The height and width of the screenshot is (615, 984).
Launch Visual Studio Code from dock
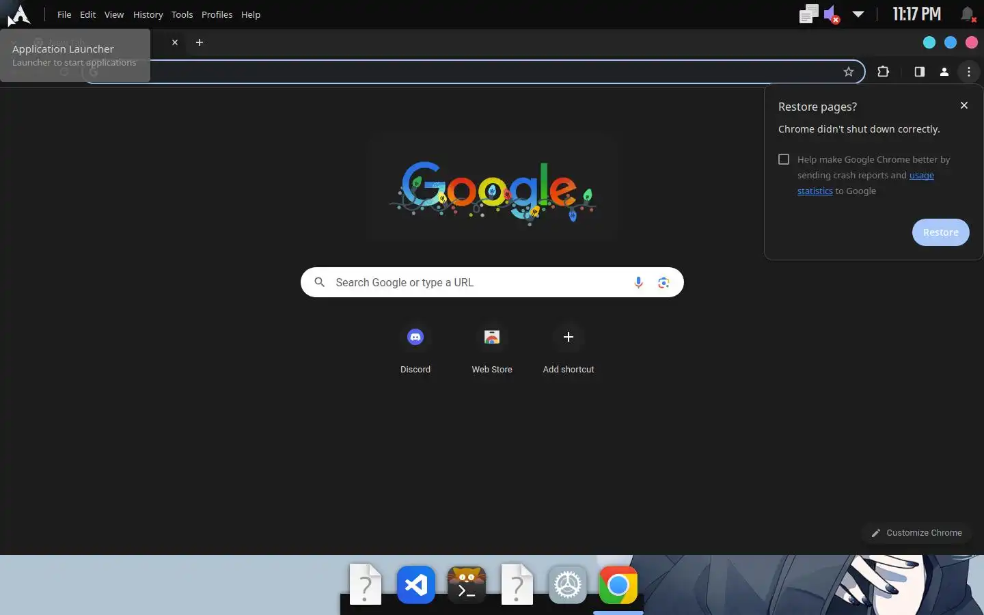click(416, 585)
